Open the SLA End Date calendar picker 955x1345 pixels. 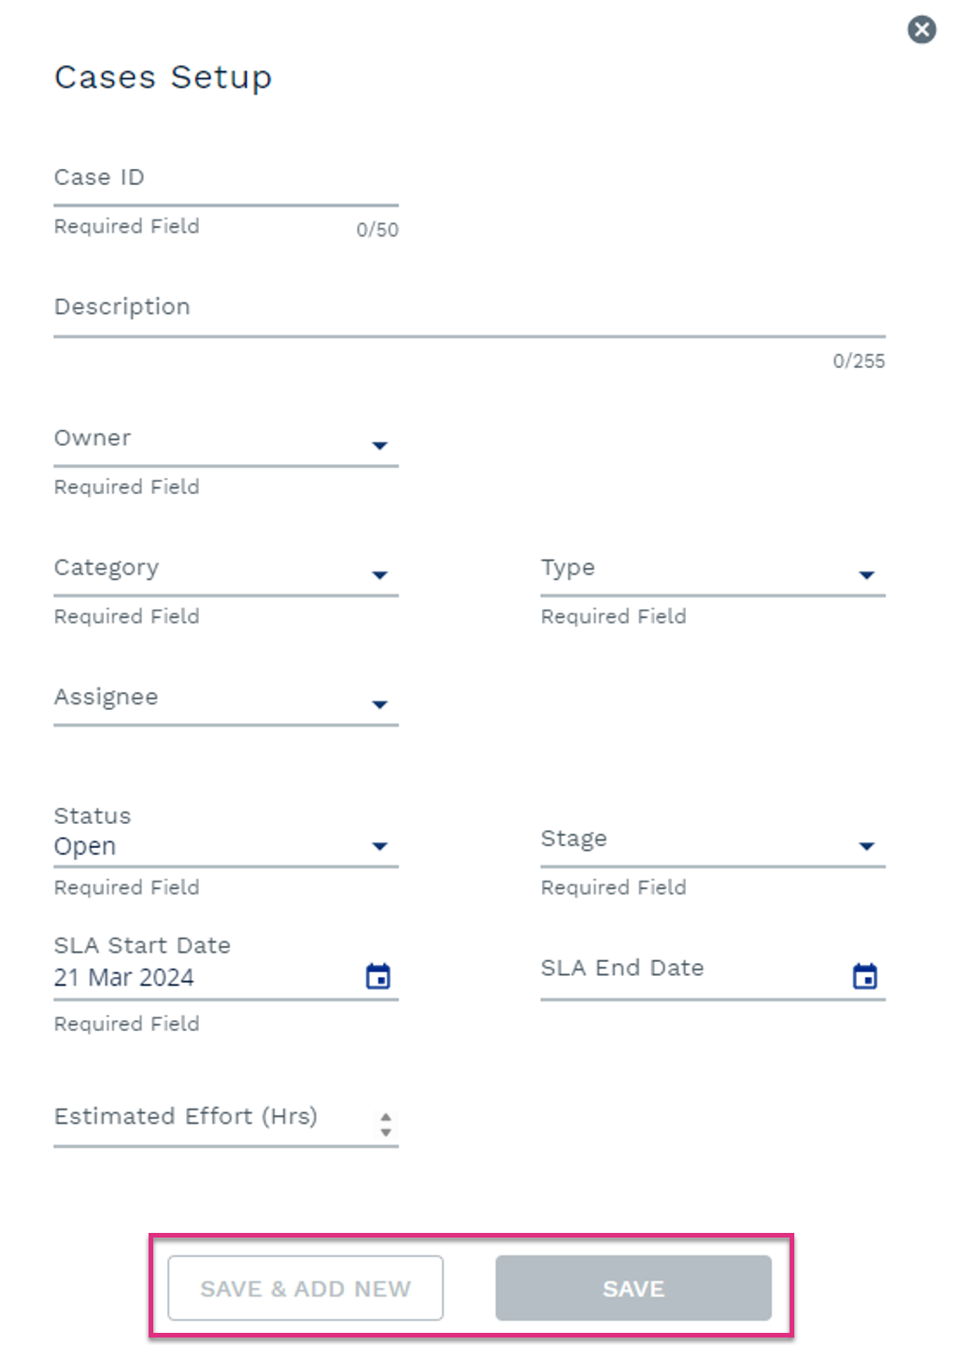coord(865,976)
